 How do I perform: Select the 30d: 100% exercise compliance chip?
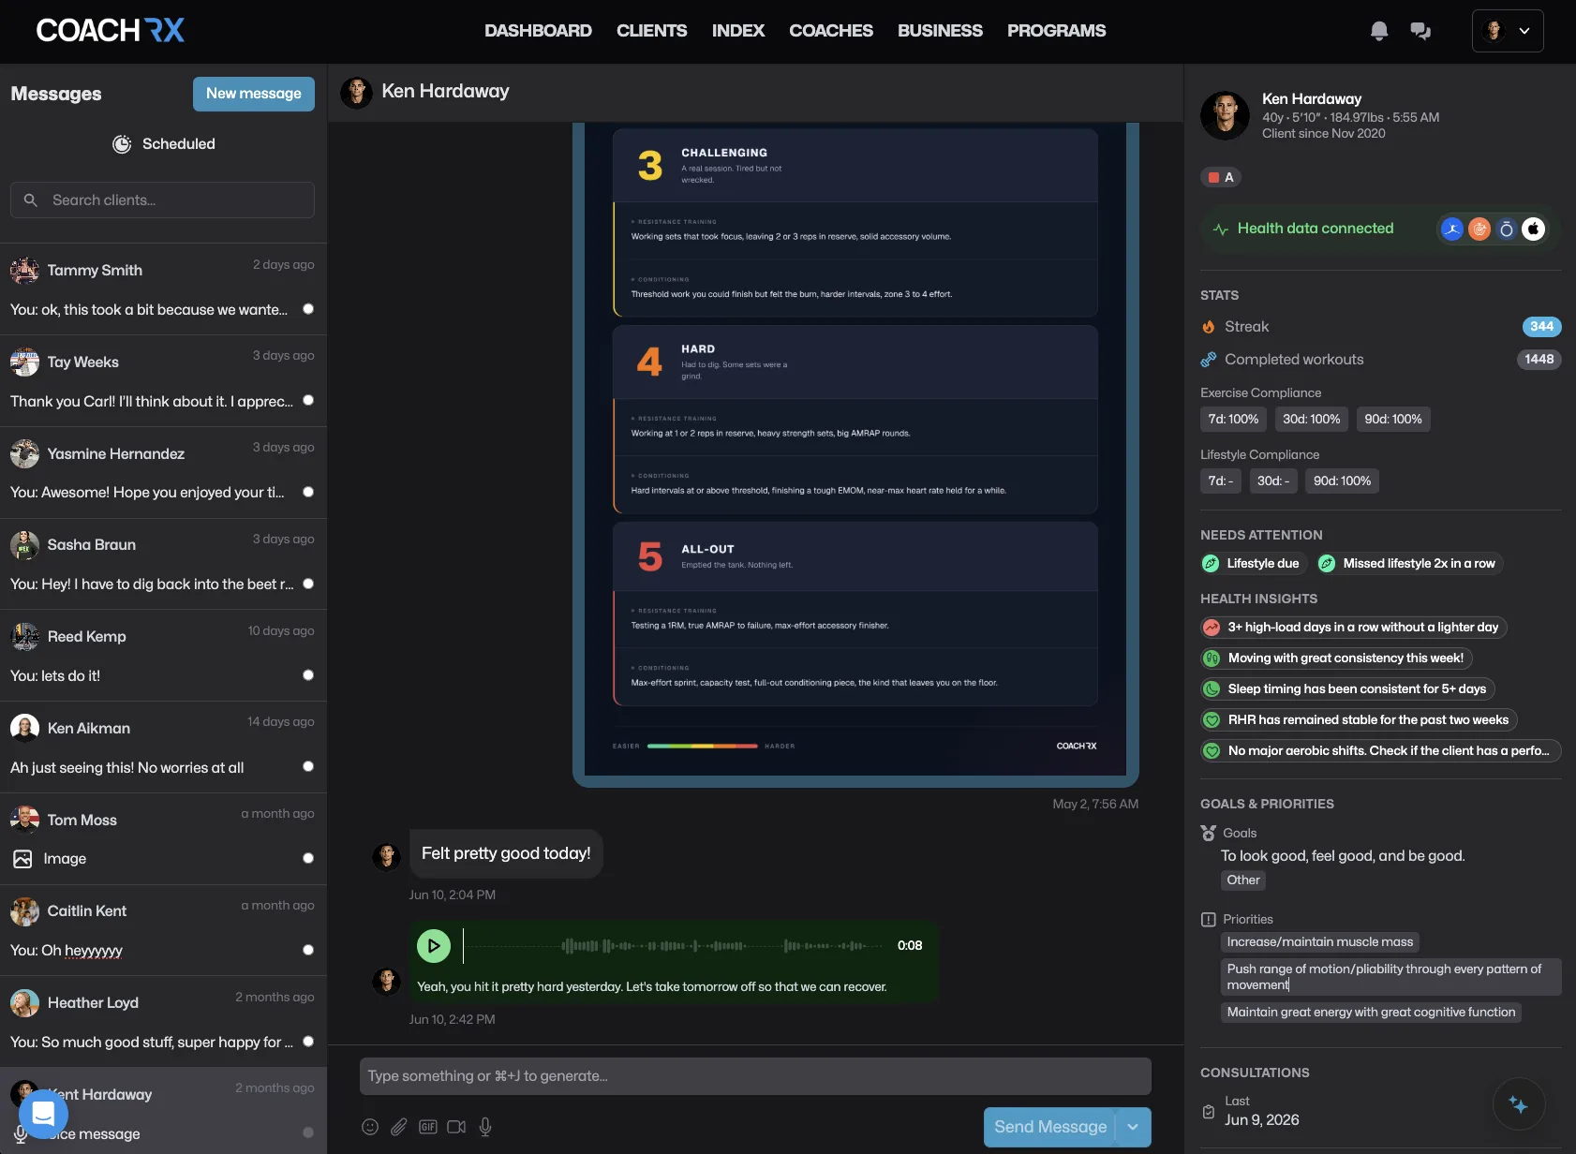1311,420
